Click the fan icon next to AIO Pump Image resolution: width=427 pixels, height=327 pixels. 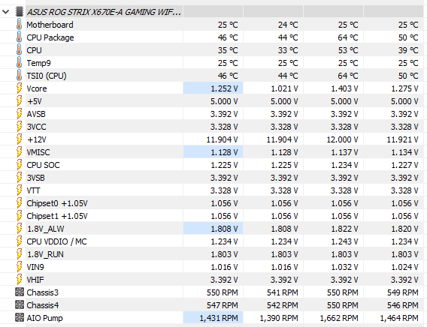click(x=20, y=318)
